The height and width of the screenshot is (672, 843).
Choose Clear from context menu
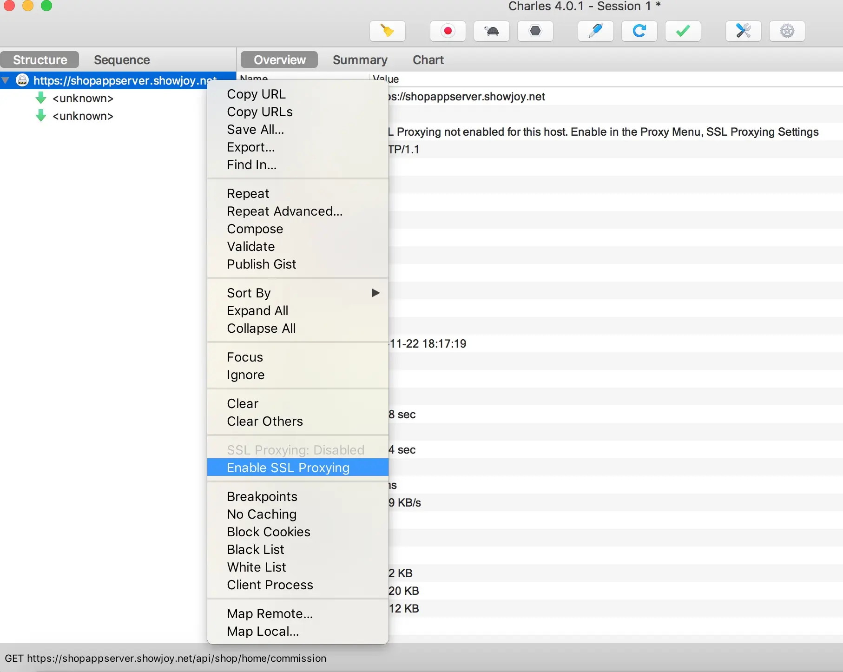pos(298,404)
